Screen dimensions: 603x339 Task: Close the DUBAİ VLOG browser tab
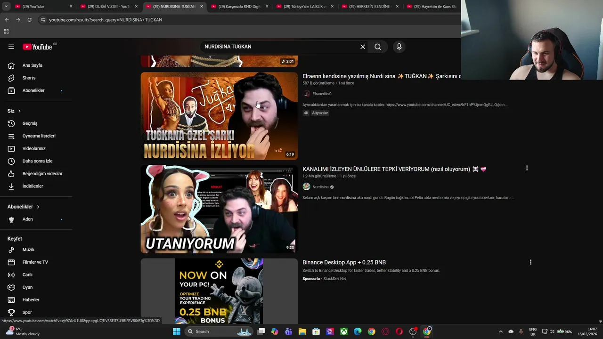tap(136, 7)
